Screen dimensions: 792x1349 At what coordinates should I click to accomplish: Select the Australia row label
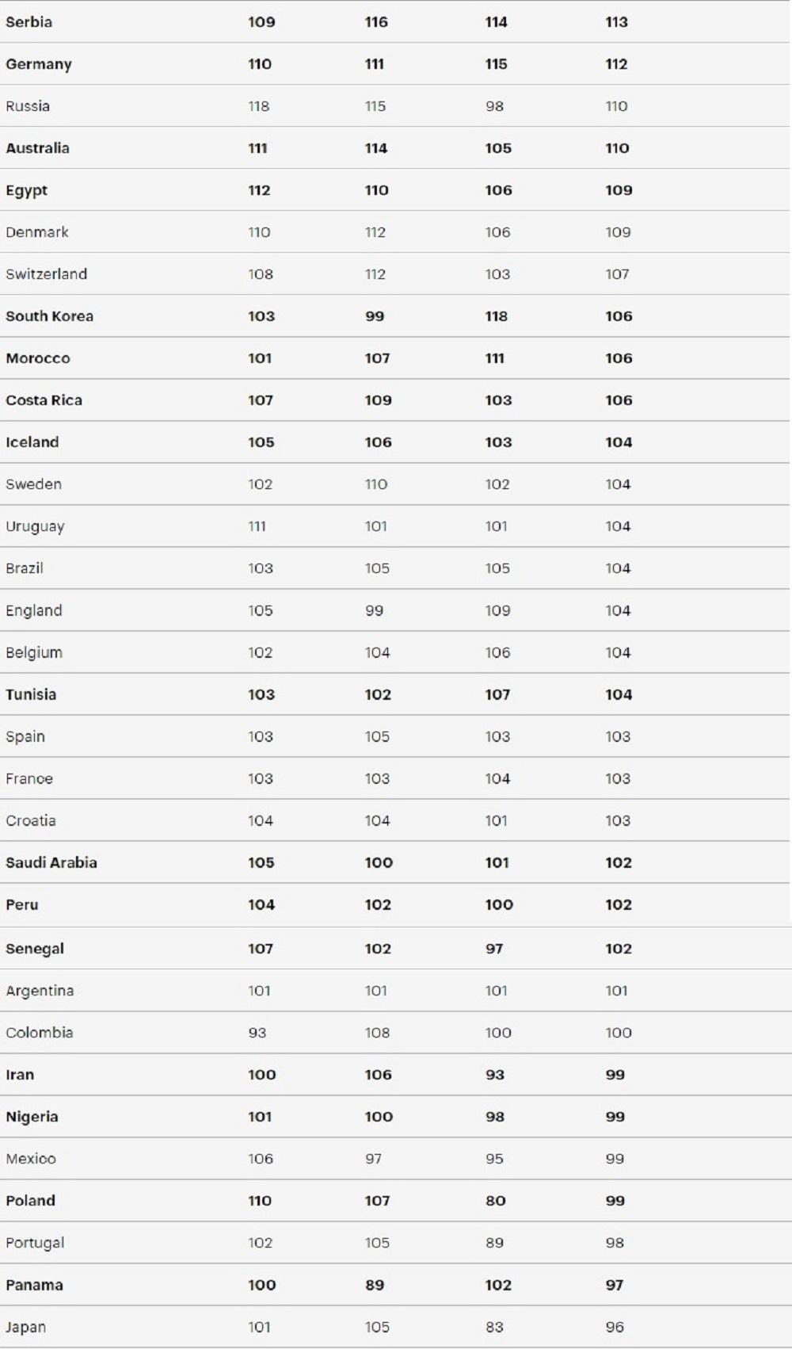point(37,148)
